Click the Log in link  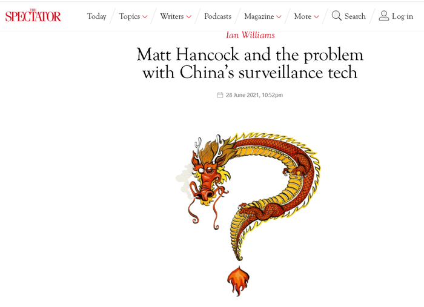(402, 16)
